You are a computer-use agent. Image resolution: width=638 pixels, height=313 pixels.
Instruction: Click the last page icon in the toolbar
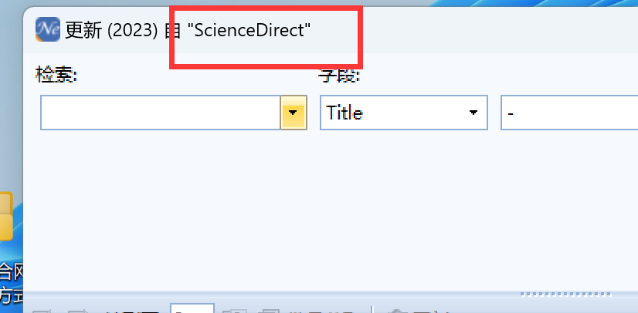pyautogui.click(x=269, y=311)
